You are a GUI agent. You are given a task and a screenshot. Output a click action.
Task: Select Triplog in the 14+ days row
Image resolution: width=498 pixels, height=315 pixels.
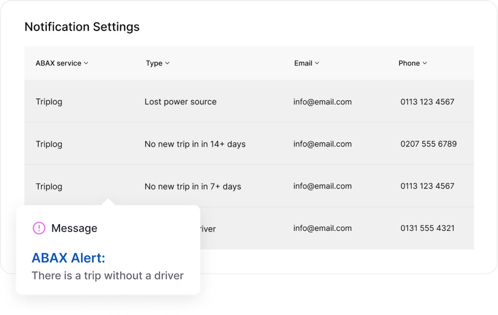tap(49, 144)
